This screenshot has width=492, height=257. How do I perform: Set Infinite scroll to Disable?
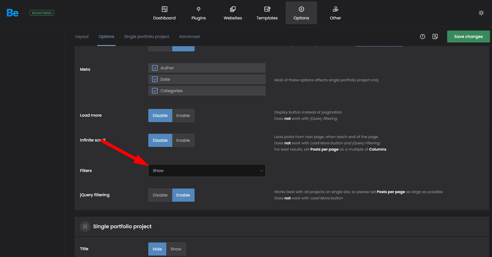pos(160,140)
